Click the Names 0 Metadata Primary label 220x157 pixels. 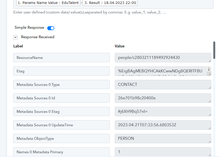[x=61, y=152]
